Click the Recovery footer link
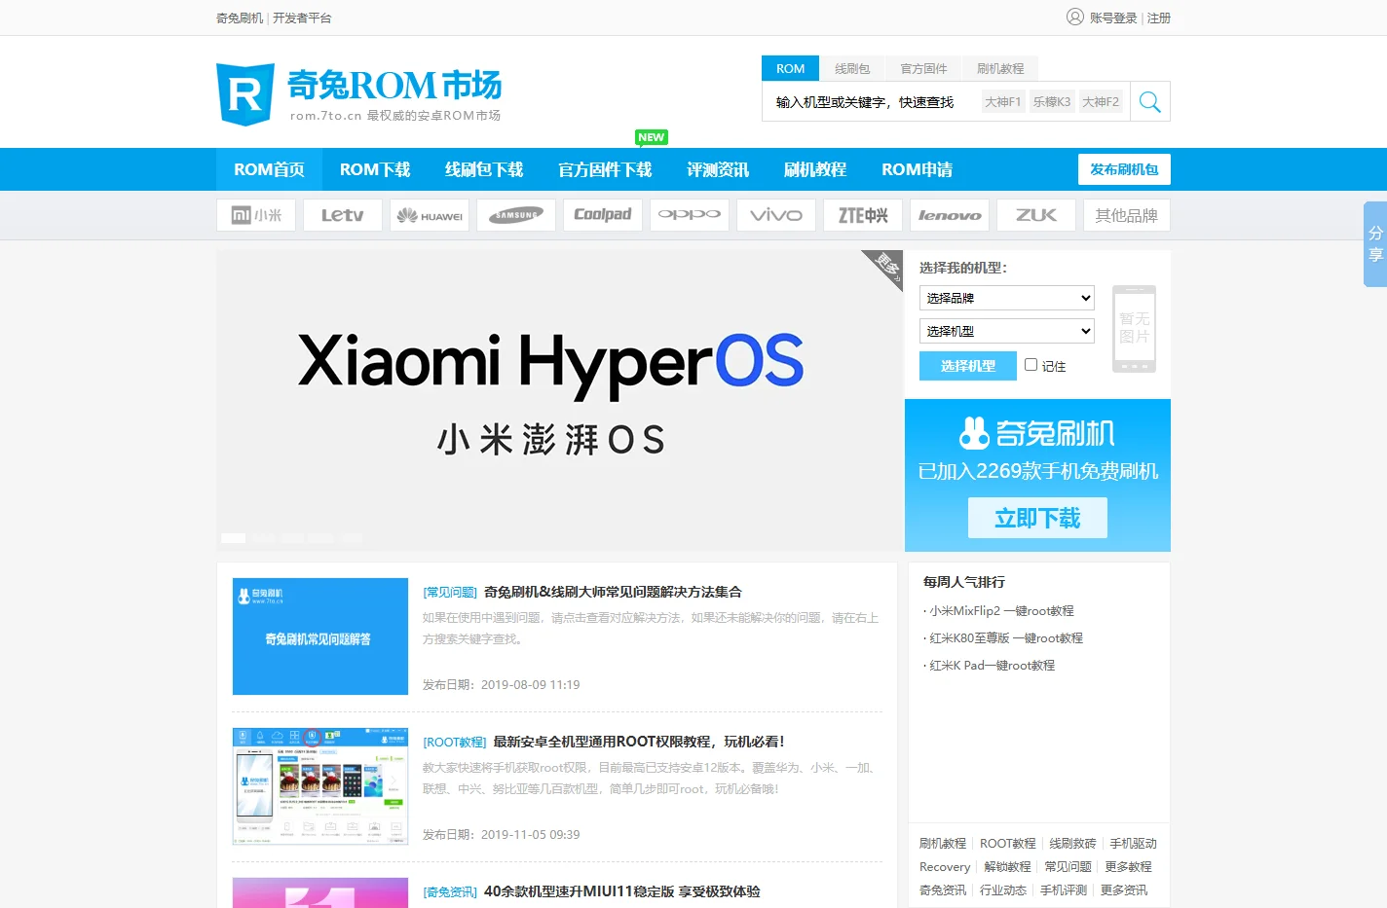This screenshot has height=908, width=1387. (945, 867)
